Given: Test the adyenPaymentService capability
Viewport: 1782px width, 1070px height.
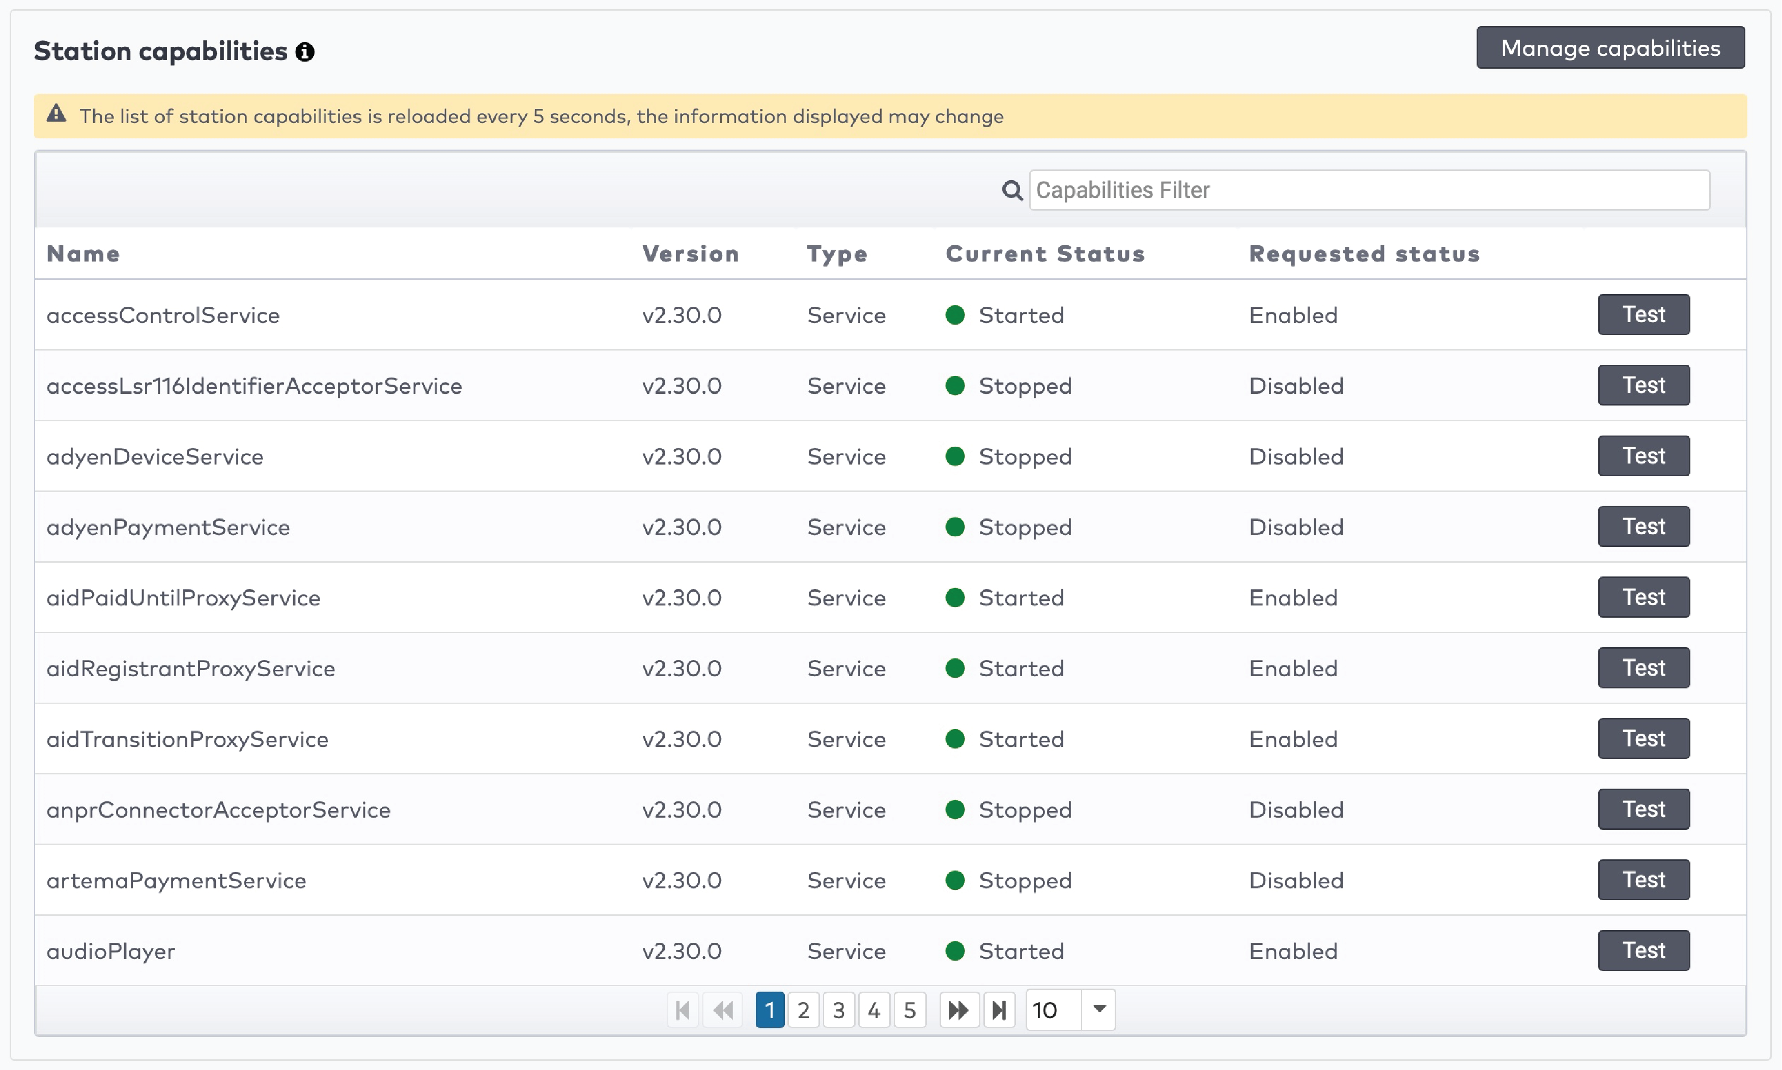Looking at the screenshot, I should pyautogui.click(x=1644, y=526).
